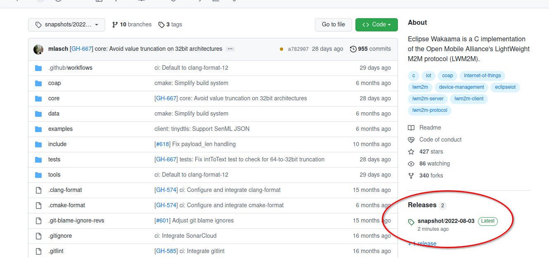
Task: Click the tag icon beside 3 tags
Action: click(x=161, y=24)
